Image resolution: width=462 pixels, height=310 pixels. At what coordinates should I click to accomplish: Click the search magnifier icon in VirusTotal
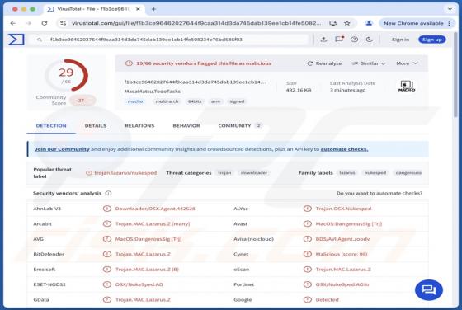point(40,40)
